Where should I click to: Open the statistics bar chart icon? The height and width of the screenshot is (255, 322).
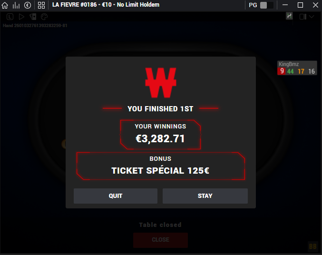16,5
